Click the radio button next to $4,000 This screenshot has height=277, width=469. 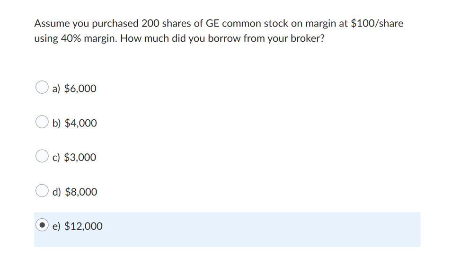[42, 121]
